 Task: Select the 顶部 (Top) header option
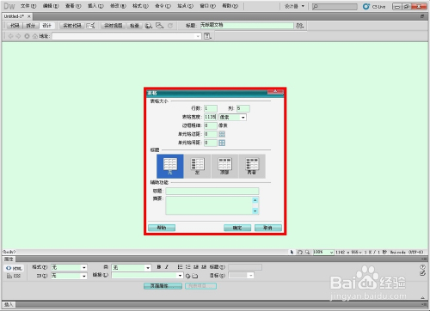[224, 166]
